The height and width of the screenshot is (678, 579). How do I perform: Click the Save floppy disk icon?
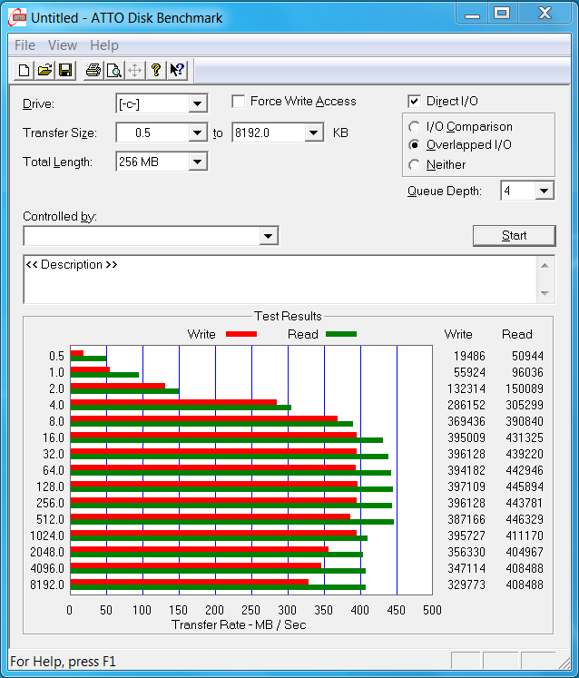pos(65,70)
